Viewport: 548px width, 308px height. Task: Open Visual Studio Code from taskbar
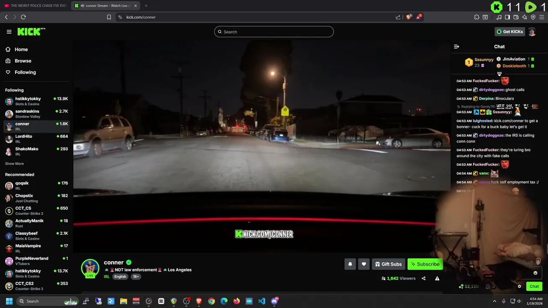point(262,301)
